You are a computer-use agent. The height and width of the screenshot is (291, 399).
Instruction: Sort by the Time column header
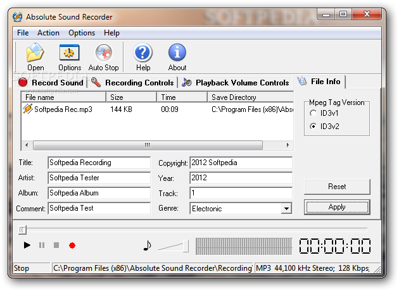(182, 97)
